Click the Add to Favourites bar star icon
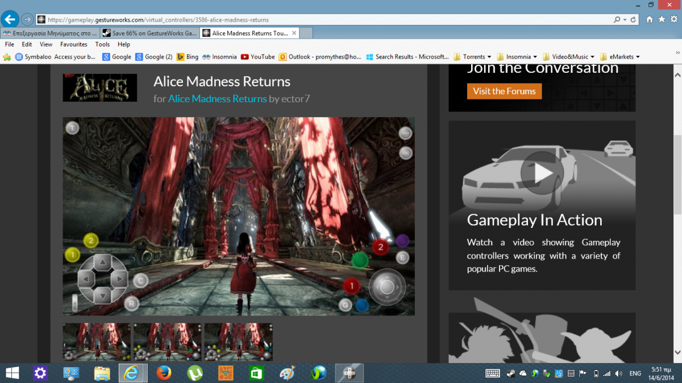This screenshot has height=383, width=682. (x=7, y=57)
